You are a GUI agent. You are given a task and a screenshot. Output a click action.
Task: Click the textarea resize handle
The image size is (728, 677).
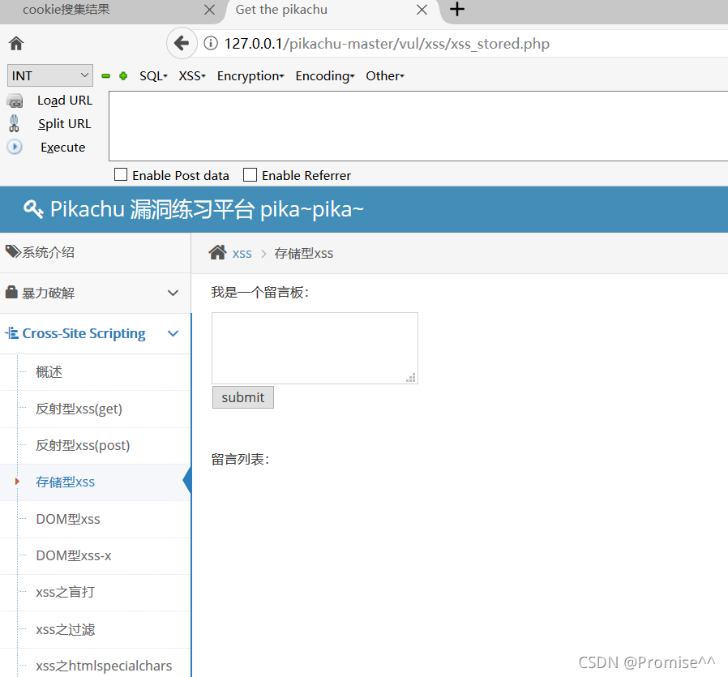411,378
